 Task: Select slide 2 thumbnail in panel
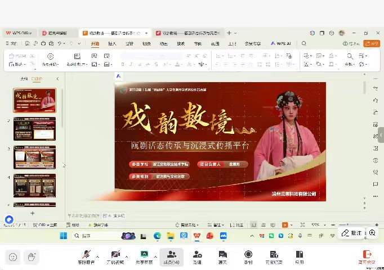pyautogui.click(x=35, y=129)
